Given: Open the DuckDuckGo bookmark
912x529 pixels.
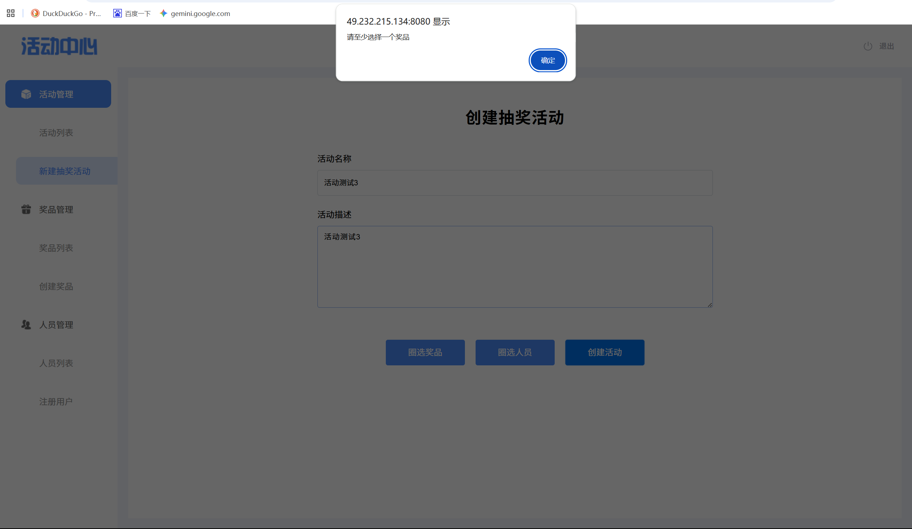Looking at the screenshot, I should click(66, 14).
